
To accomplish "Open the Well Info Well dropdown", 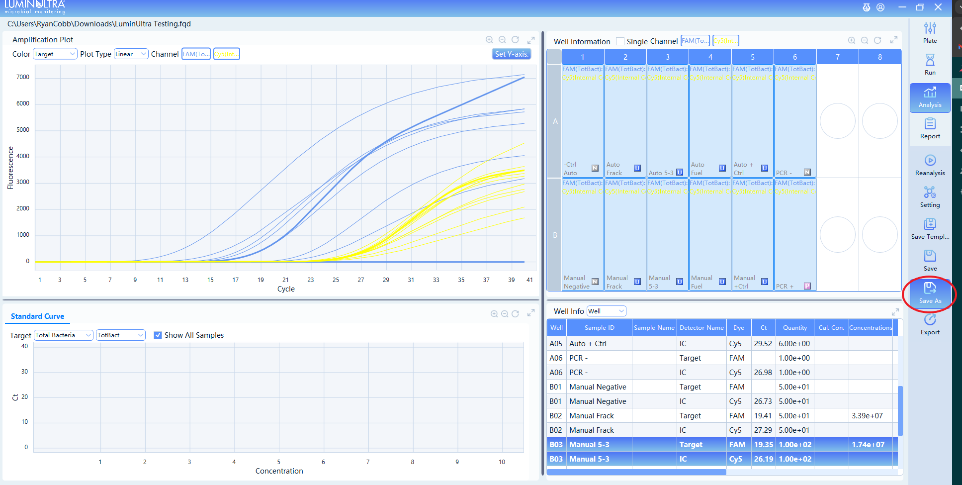I will (606, 311).
